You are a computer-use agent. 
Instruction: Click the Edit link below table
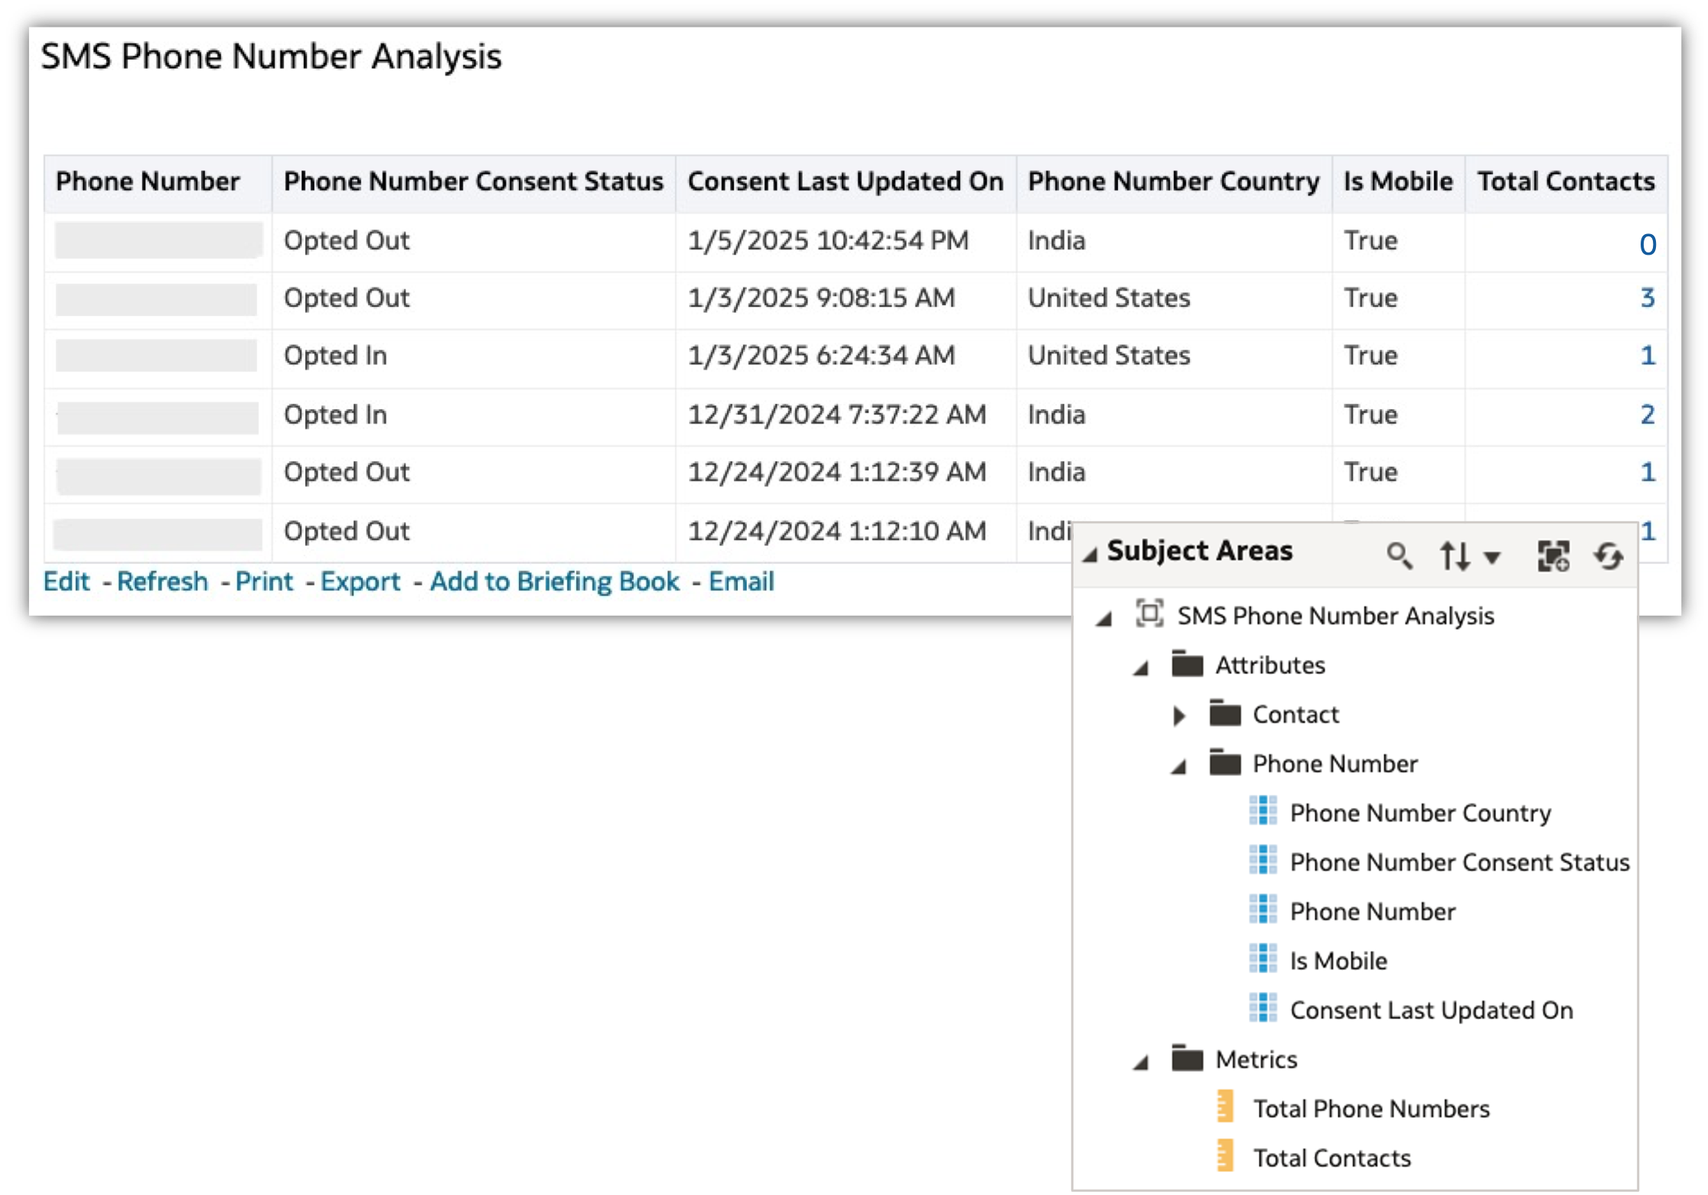click(67, 581)
